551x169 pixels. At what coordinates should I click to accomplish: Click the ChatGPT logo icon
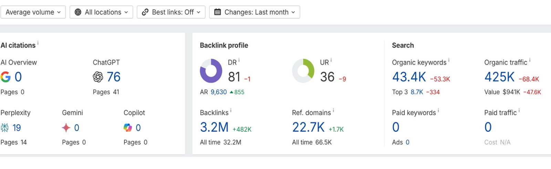click(x=98, y=77)
